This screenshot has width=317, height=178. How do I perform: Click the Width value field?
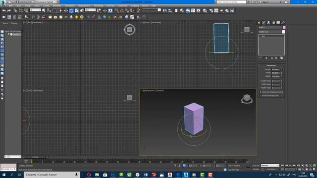pos(275,73)
